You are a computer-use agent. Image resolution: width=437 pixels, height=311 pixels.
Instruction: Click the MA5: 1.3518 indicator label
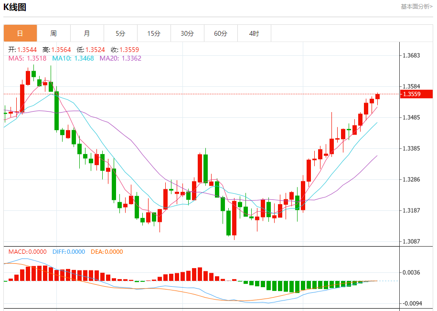[x=27, y=58]
